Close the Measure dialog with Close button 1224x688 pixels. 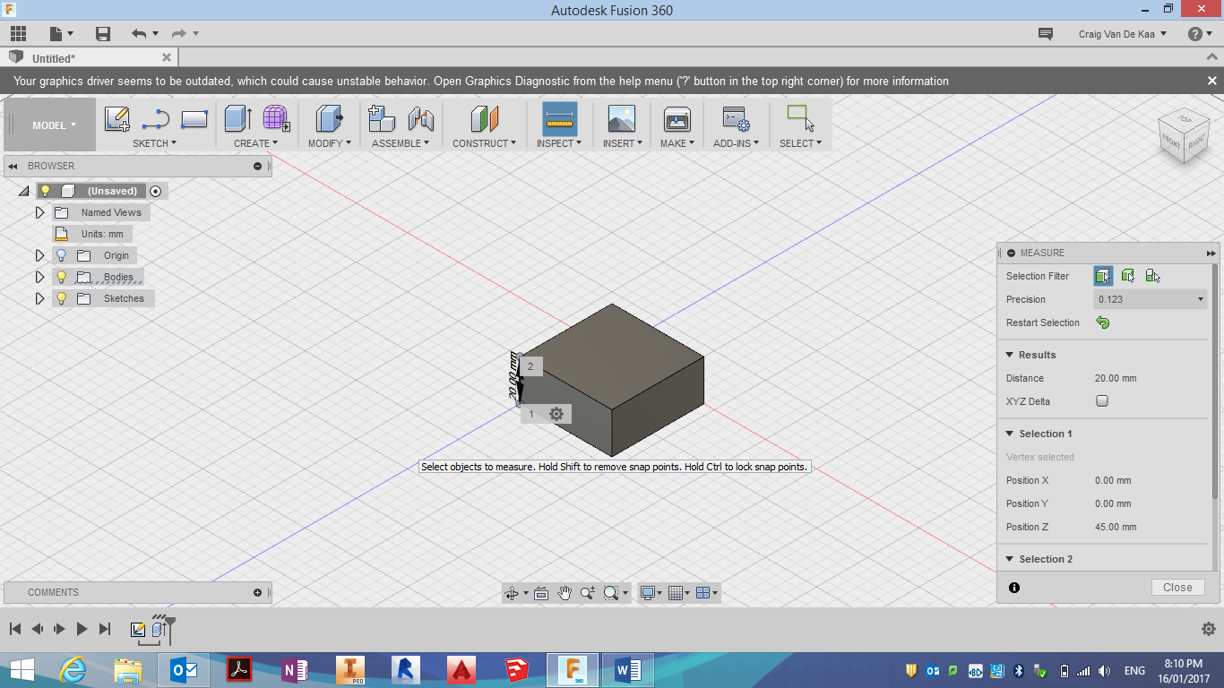1177,588
